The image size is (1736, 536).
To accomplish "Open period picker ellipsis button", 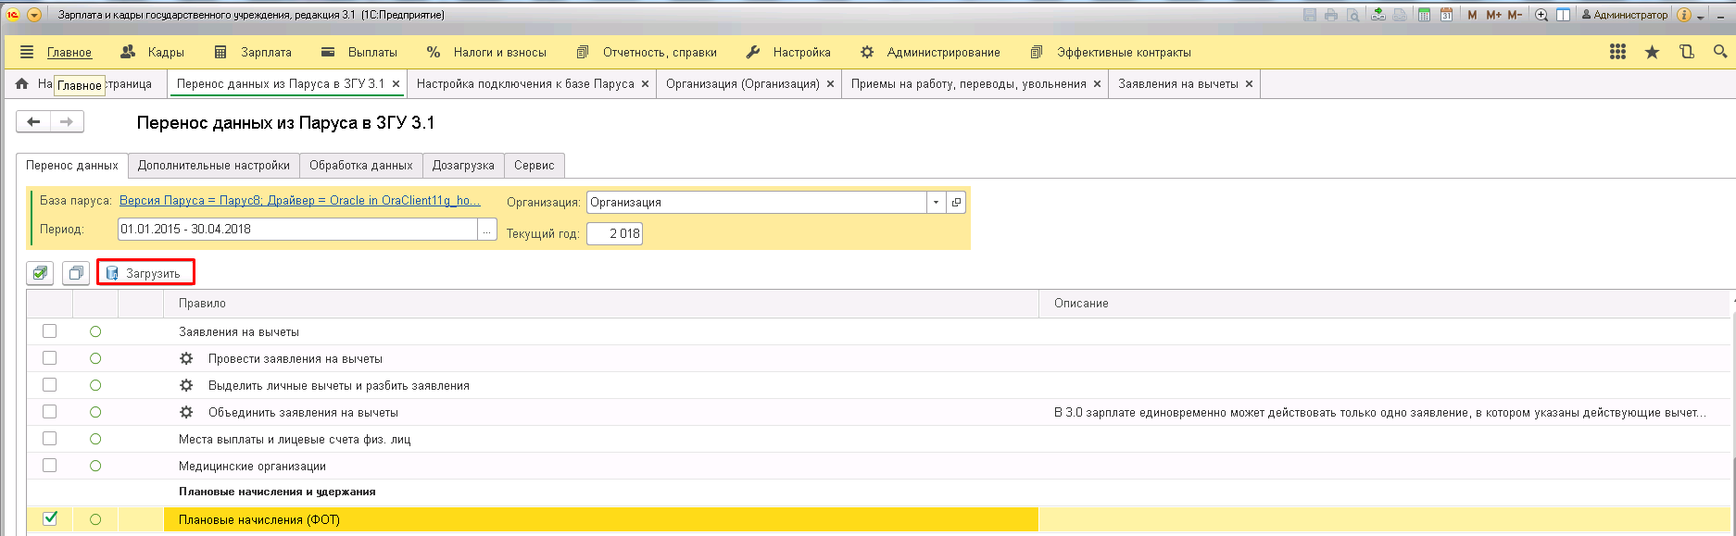I will 487,230.
